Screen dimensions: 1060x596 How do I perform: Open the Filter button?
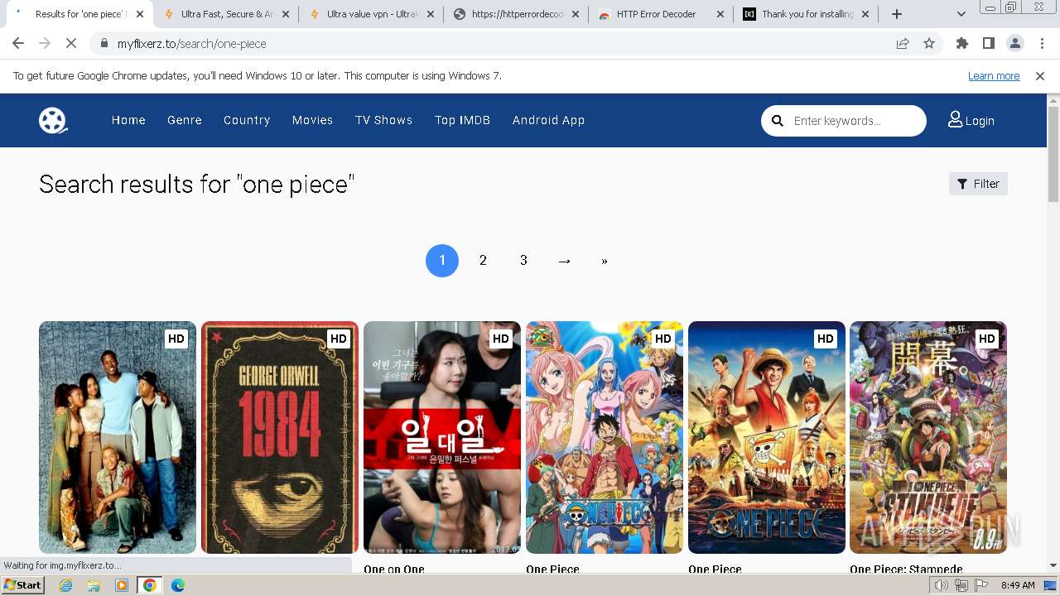pyautogui.click(x=978, y=184)
